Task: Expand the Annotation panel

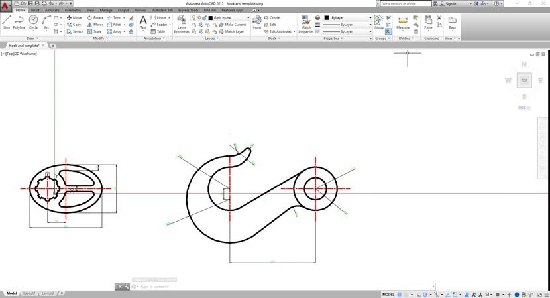Action: tap(154, 38)
